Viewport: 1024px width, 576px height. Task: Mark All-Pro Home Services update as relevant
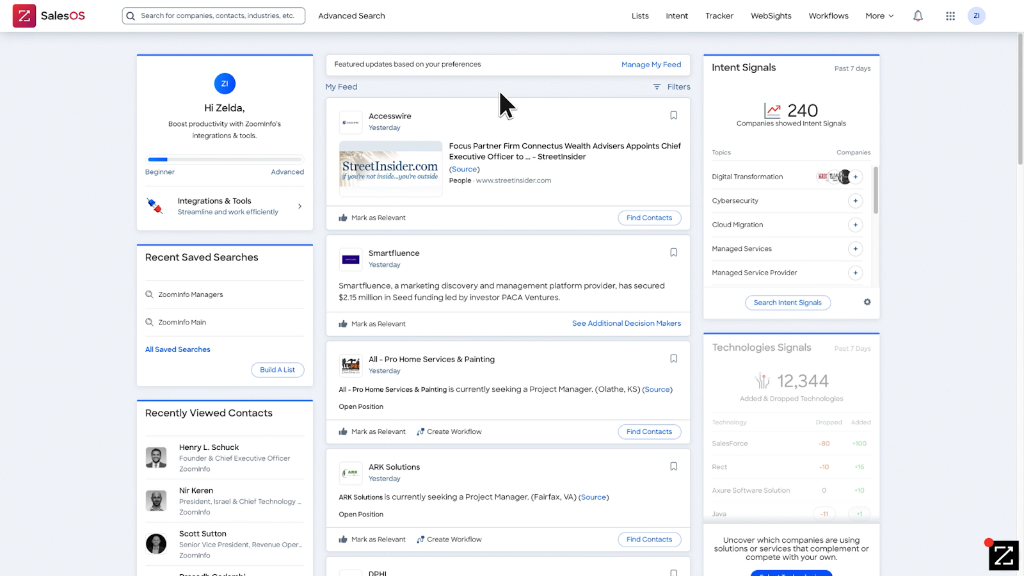point(372,432)
